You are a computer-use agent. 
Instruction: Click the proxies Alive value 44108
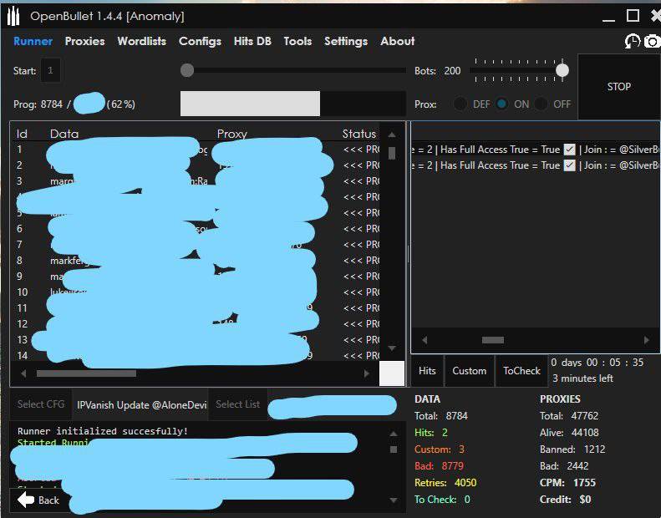[x=585, y=433]
